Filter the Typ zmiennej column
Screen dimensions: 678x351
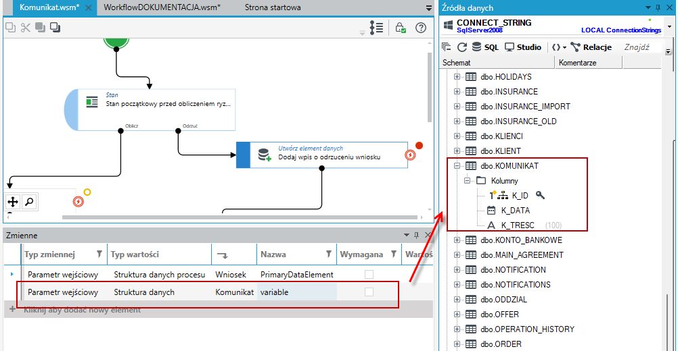[99, 254]
